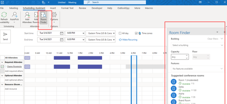Open the end time zone dropdown

114,39
